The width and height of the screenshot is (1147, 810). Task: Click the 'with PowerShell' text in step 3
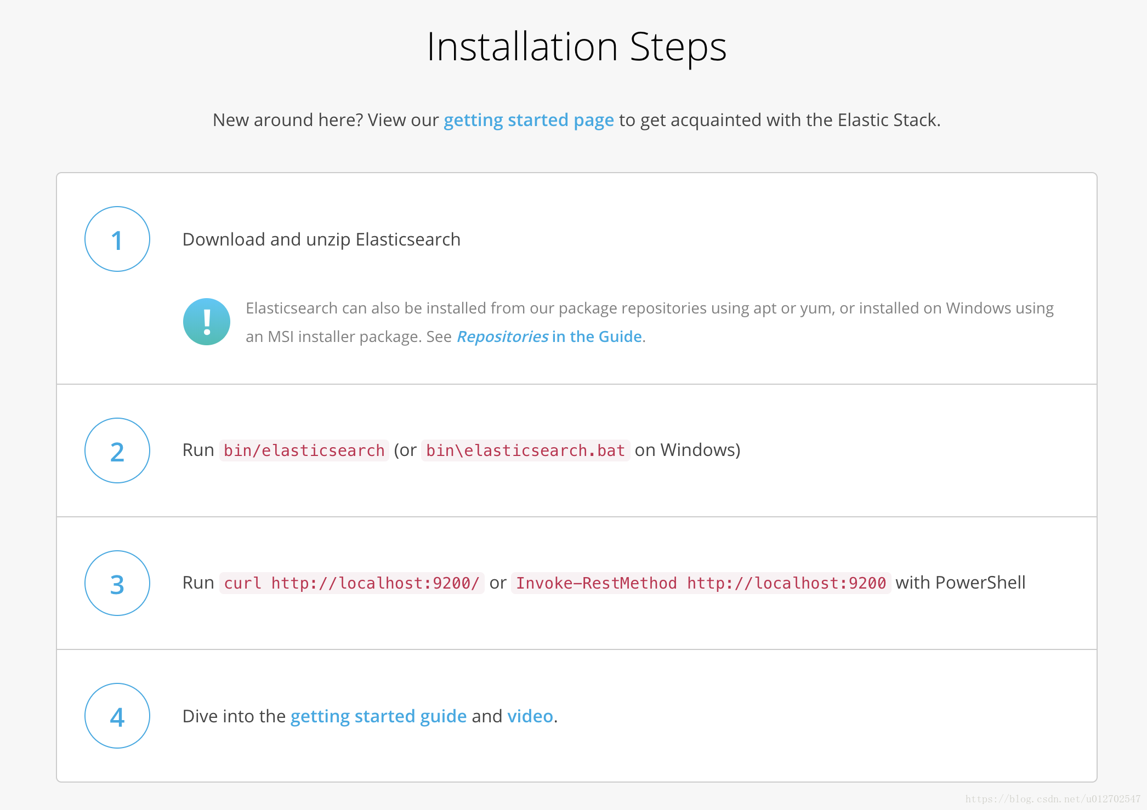point(961,583)
